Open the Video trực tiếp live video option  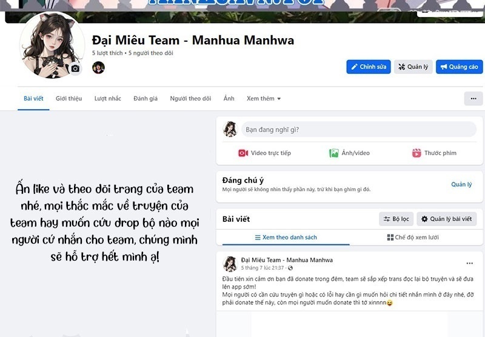point(264,153)
